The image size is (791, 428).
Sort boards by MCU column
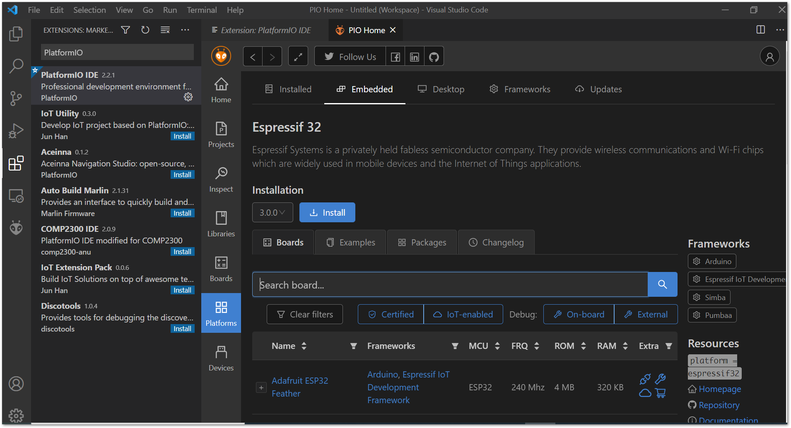[497, 346]
